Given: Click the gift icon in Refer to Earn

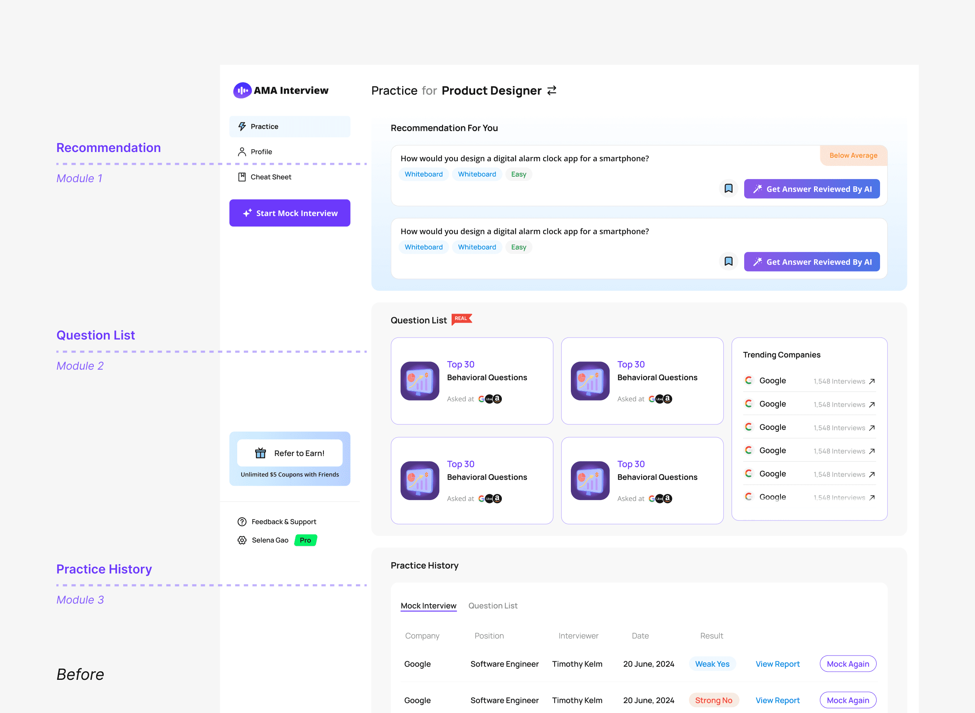Looking at the screenshot, I should click(x=261, y=453).
